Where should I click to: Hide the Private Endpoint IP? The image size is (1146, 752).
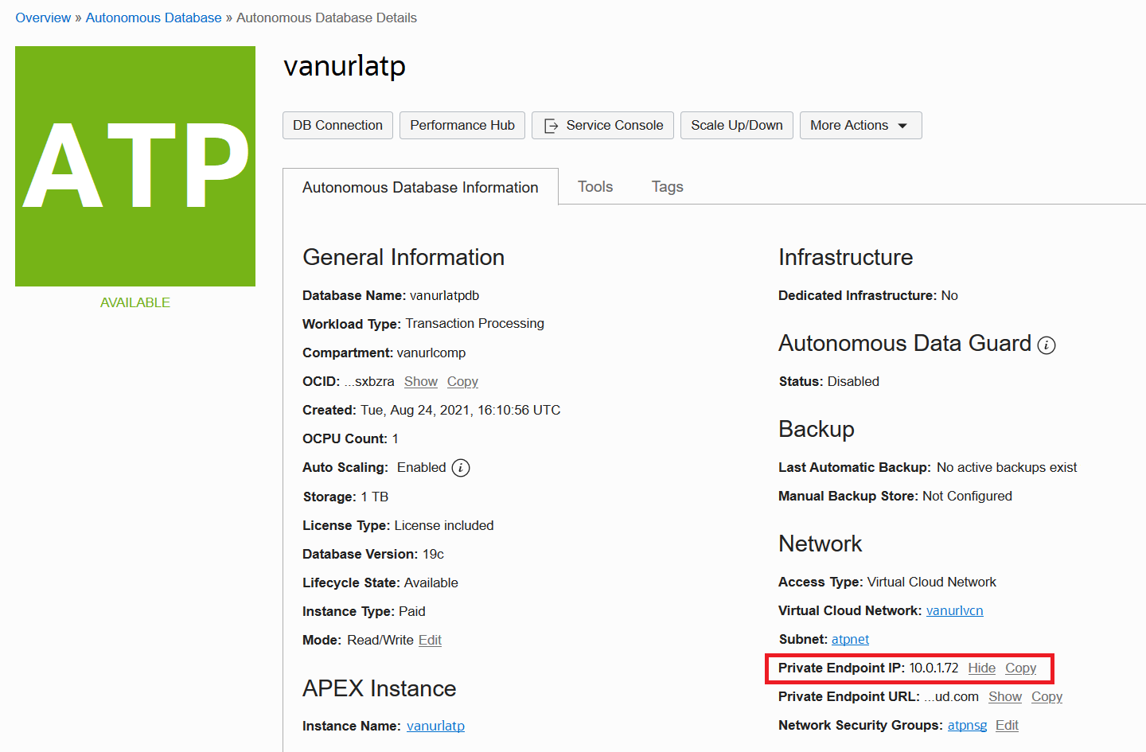981,668
